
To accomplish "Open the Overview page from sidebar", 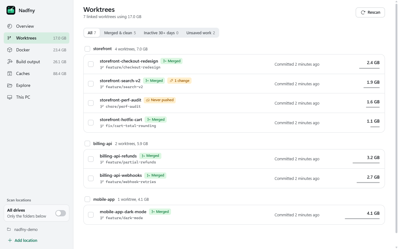I will (x=36, y=26).
